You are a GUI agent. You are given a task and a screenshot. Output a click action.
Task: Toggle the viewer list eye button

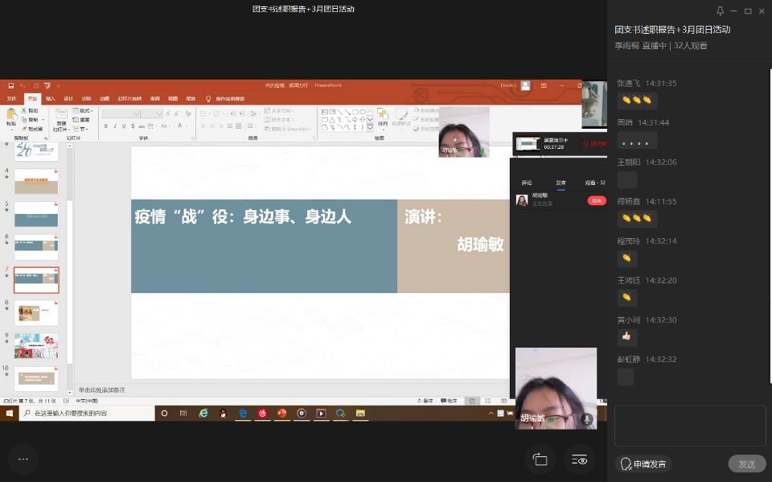click(x=579, y=459)
